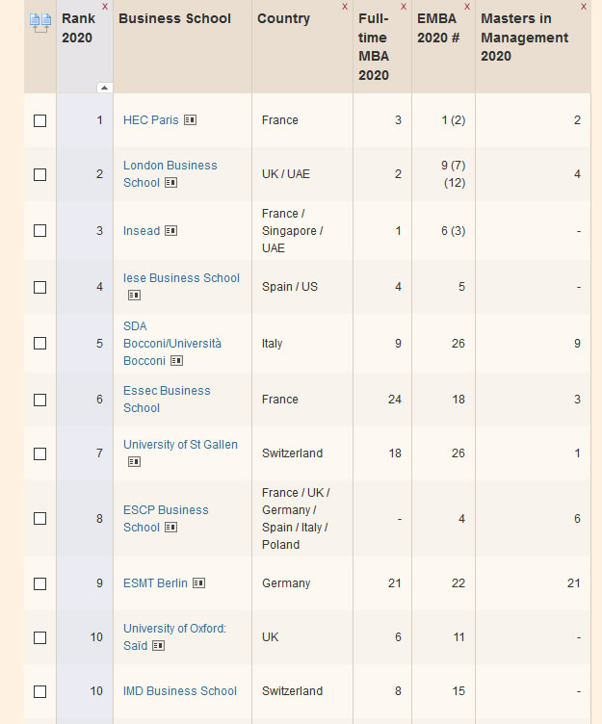Image resolution: width=602 pixels, height=724 pixels.
Task: Toggle the Rank 2020 sort arrow
Action: coord(104,88)
